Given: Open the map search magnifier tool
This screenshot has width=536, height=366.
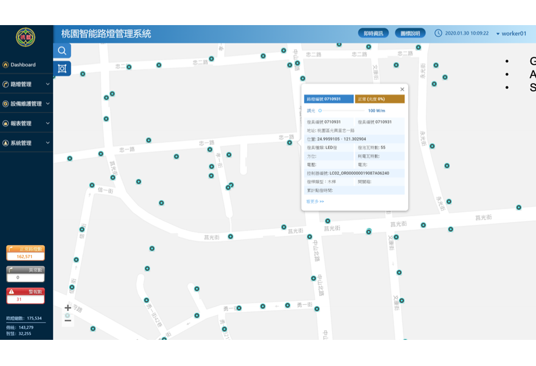Looking at the screenshot, I should 62,51.
